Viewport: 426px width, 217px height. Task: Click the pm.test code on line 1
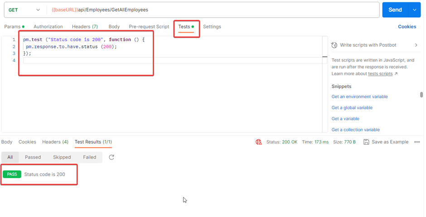tap(84, 39)
